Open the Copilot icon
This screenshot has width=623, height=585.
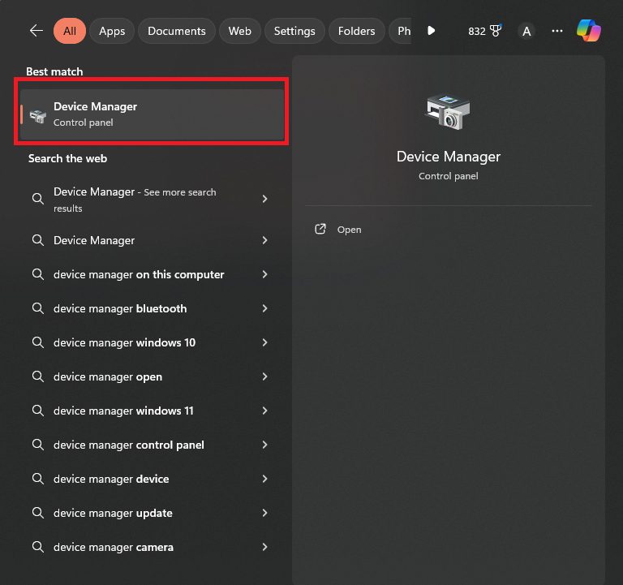click(589, 31)
